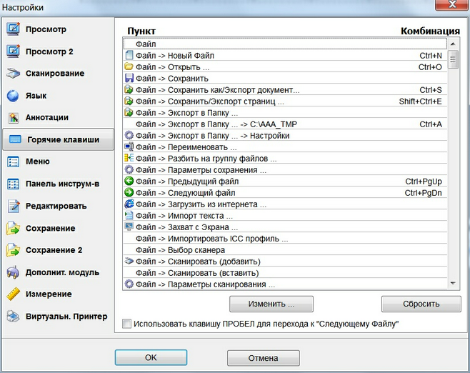470x373 pixels.
Task: Click the Сохранить floppy disk icon
Action: [129, 79]
